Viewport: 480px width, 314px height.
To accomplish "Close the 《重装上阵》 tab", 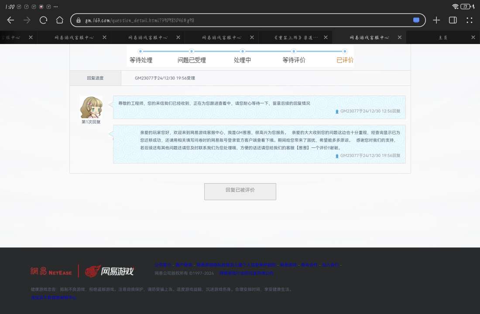I will click(x=326, y=38).
